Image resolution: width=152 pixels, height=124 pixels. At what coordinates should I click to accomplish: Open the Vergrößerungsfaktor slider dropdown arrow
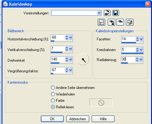[70, 70]
